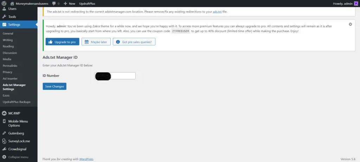Image resolution: width=360 pixels, height=162 pixels.
Task: Click the SurveyLock.me icon
Action: [4, 141]
